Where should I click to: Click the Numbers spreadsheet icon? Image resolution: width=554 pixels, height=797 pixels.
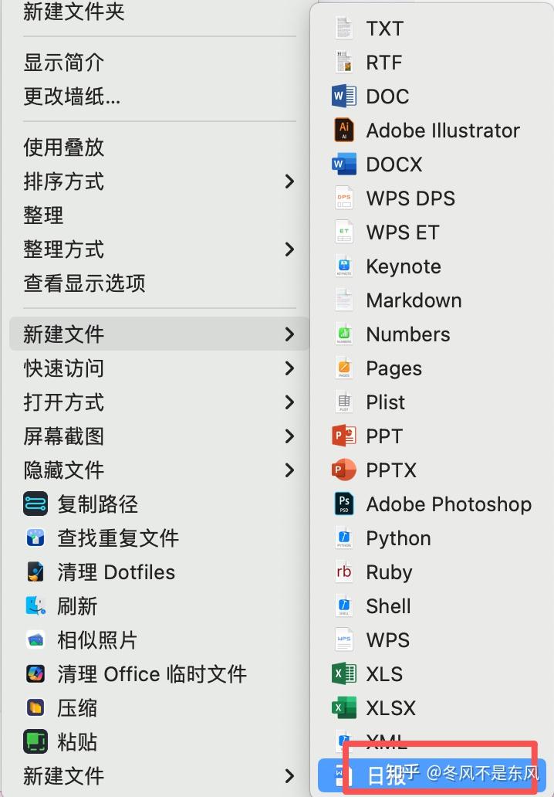(344, 334)
